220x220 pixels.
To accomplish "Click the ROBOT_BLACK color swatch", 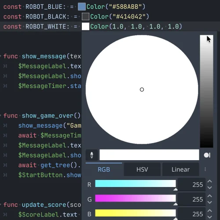I will click(85, 16).
